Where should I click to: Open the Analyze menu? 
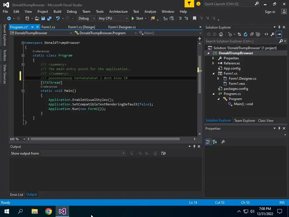pyautogui.click(x=150, y=11)
